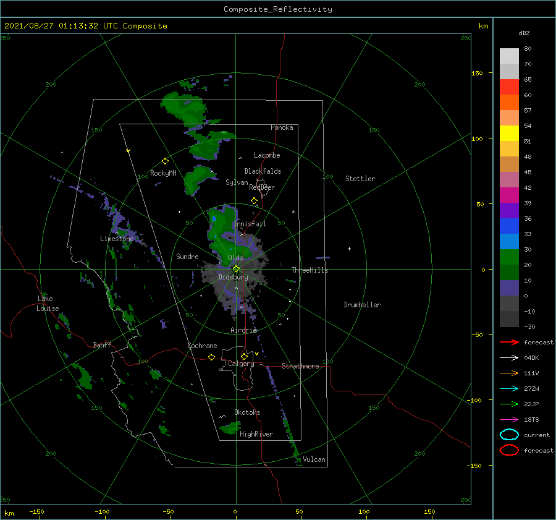Click the HighRiver label
Screen dimensions: 556x520
[256, 434]
